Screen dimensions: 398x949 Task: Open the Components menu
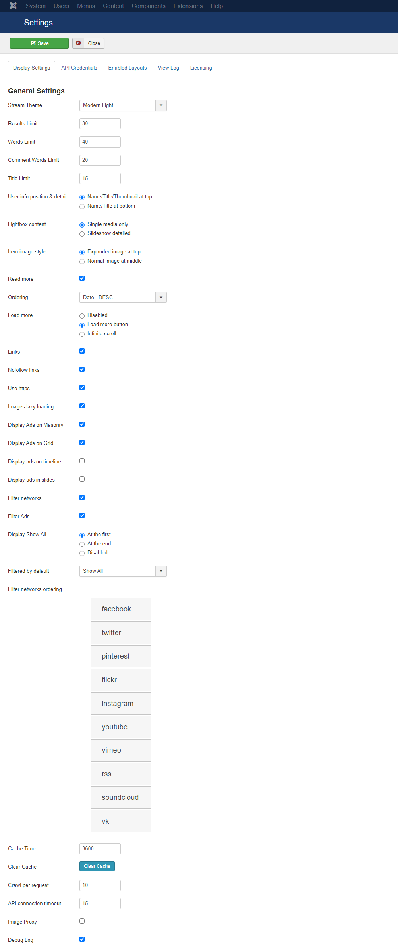(149, 6)
